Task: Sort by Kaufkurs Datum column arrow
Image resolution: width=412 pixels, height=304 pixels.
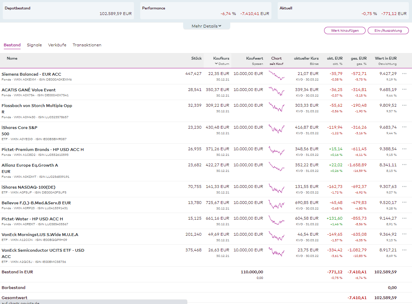Action: point(216,64)
